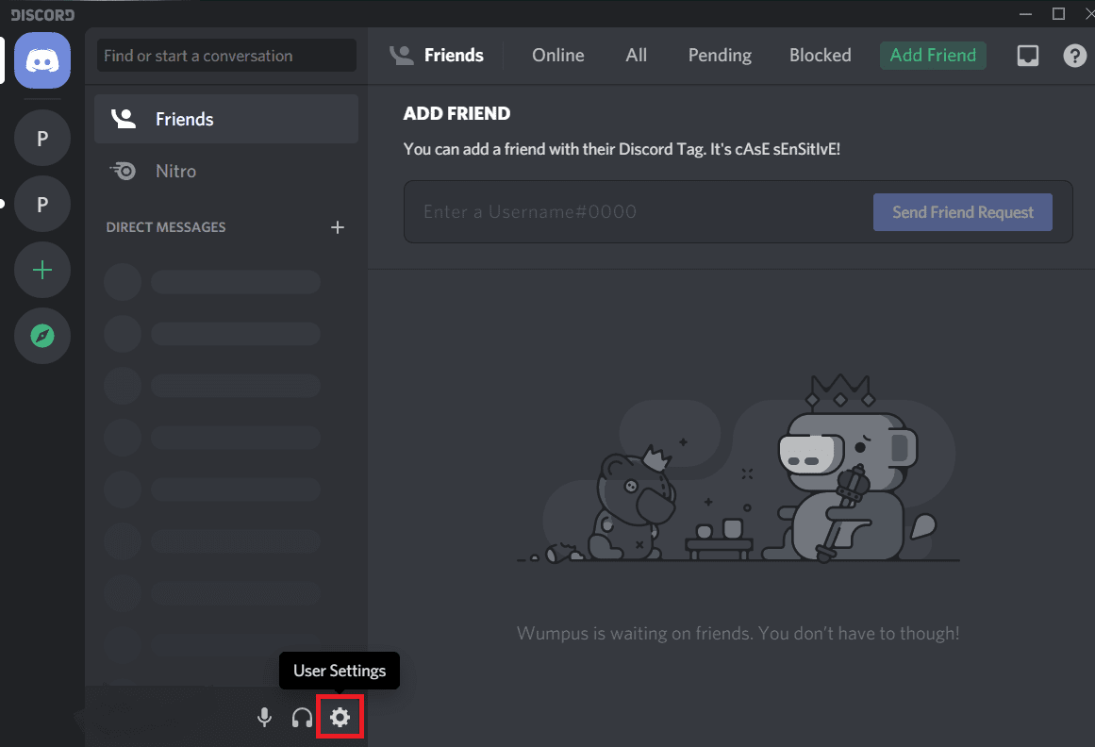Open the Nitro section in the sidebar

click(174, 171)
